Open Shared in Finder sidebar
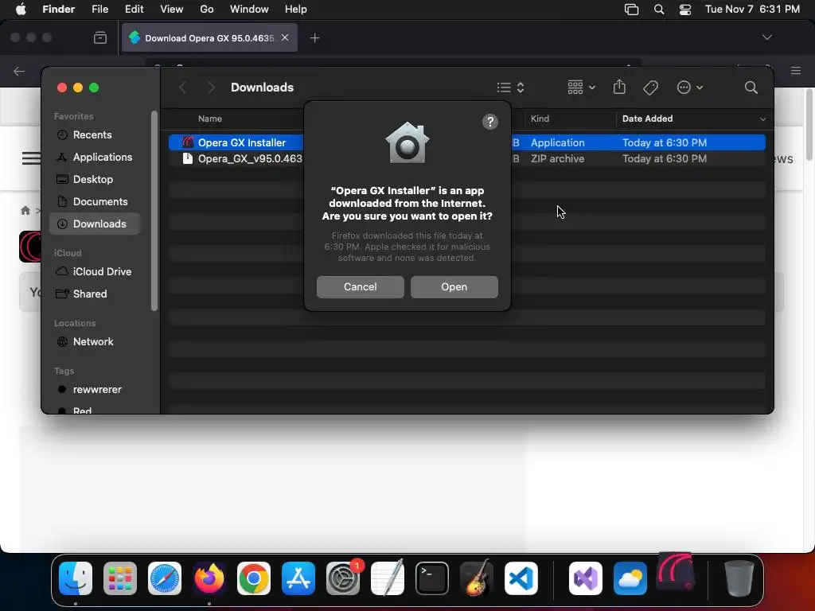This screenshot has width=815, height=611. [x=89, y=294]
